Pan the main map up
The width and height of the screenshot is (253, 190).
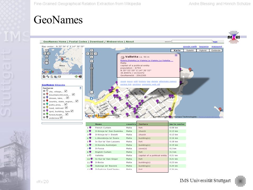point(92,50)
